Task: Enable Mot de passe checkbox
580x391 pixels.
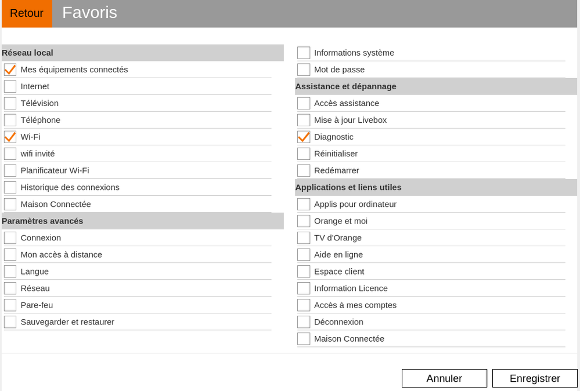Action: point(304,69)
